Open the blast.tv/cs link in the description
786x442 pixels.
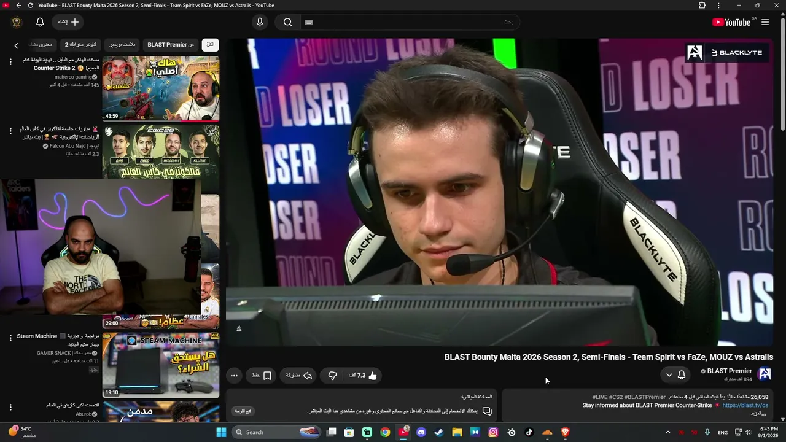745,405
